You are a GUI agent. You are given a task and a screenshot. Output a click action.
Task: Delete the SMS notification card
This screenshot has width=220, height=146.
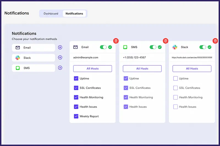pos(166,41)
